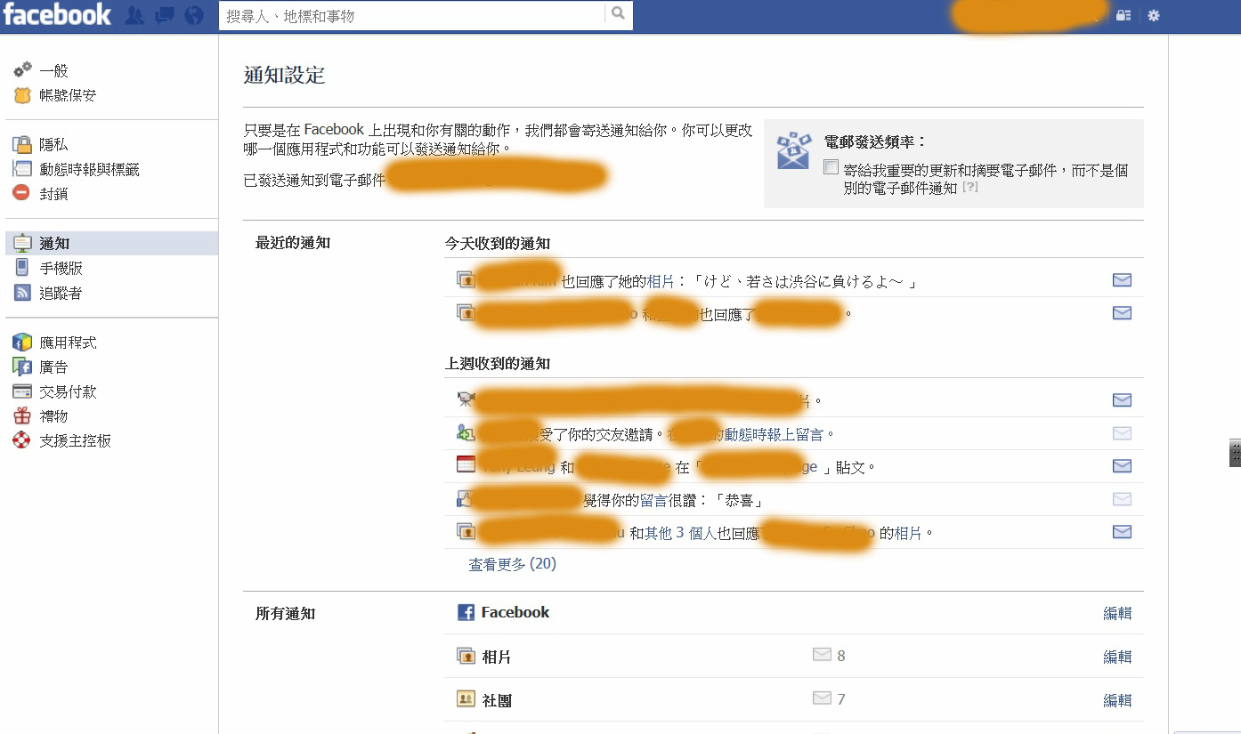Click 編輯 for Facebook notifications

1117,613
